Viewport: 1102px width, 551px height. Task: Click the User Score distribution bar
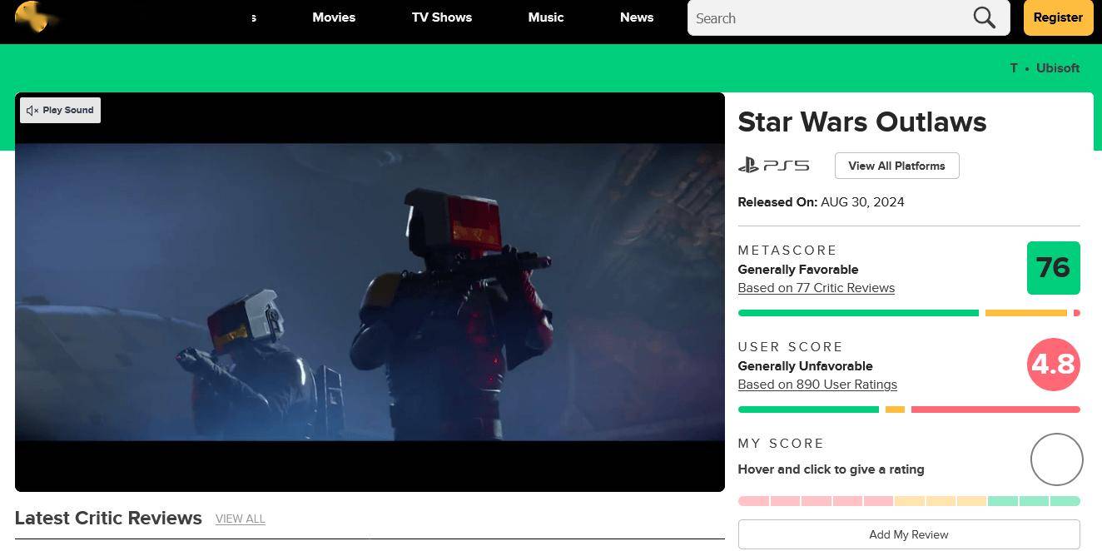[x=909, y=410]
